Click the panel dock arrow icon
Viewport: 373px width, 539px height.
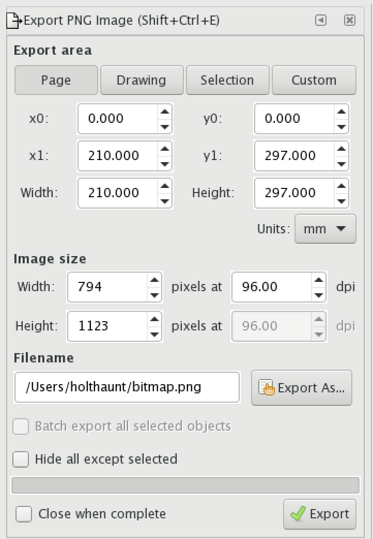(321, 20)
